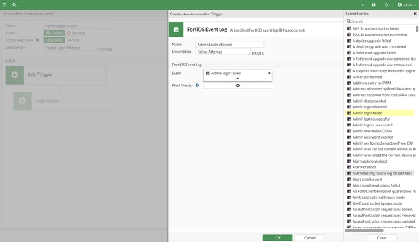Select 'AMC card entered bypass mode' entry
Image resolution: width=419 pixels, height=242 pixels.
pyautogui.click(x=380, y=197)
